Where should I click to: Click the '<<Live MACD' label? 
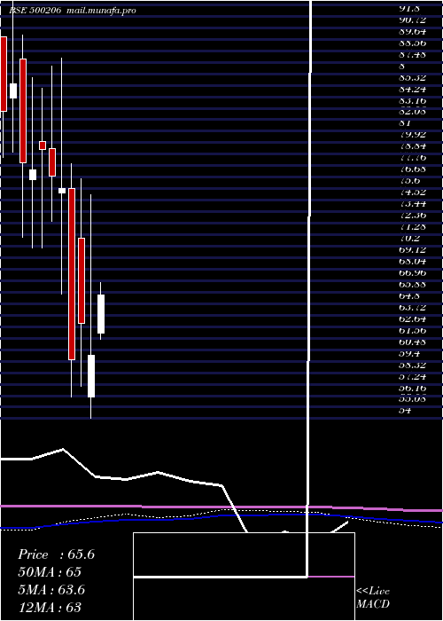click(373, 598)
